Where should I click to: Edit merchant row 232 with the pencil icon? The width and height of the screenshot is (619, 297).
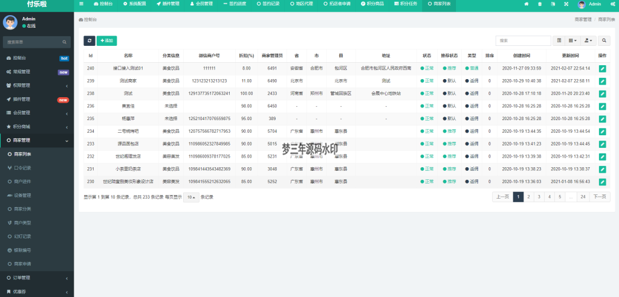pyautogui.click(x=603, y=156)
